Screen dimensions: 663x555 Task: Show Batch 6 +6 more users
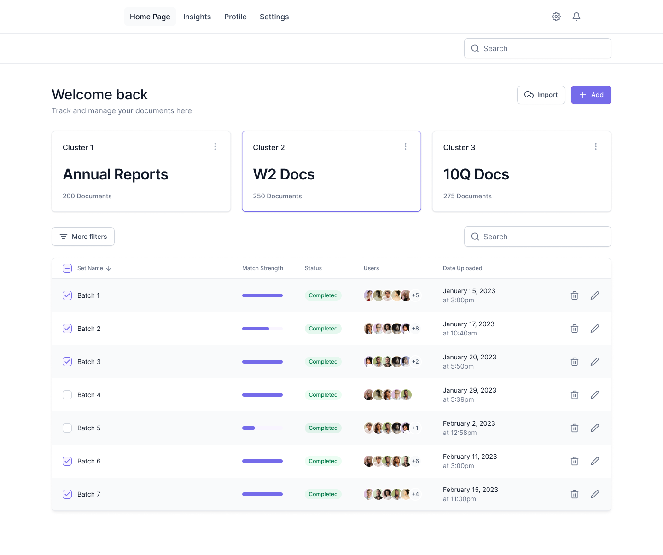[415, 461]
